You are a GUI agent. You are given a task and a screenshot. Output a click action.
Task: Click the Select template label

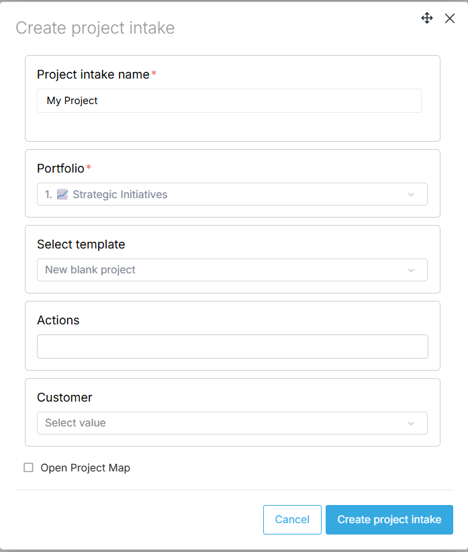coord(81,244)
